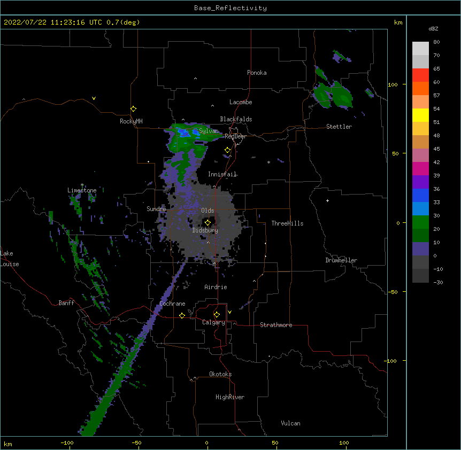The height and width of the screenshot is (450, 461).
Task: Pick the red 60-65 dBZ legend color
Action: click(420, 75)
